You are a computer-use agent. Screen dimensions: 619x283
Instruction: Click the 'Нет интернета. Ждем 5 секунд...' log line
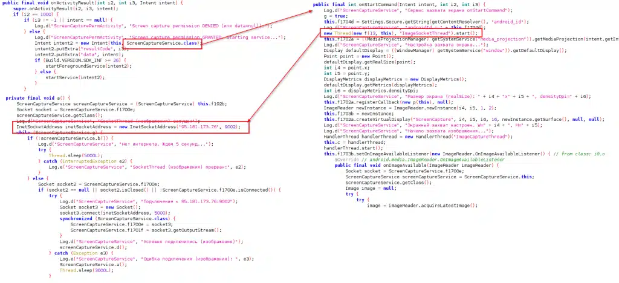tap(126, 144)
